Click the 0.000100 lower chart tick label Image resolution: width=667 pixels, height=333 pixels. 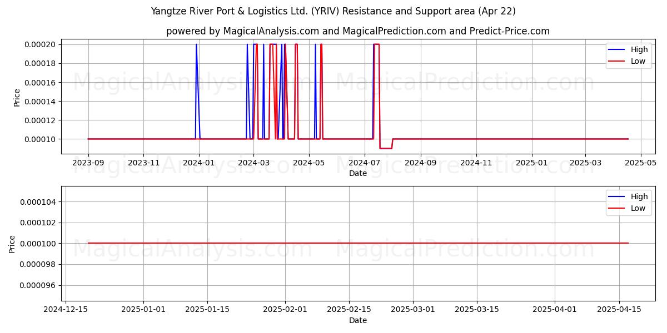(x=38, y=244)
